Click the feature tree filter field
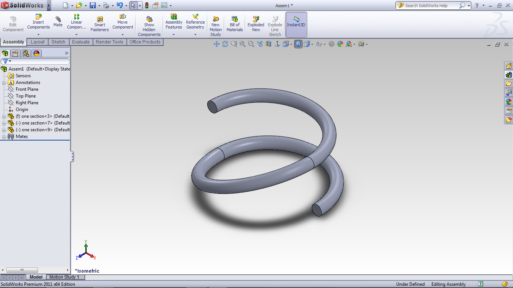The width and height of the screenshot is (513, 288). pyautogui.click(x=35, y=61)
